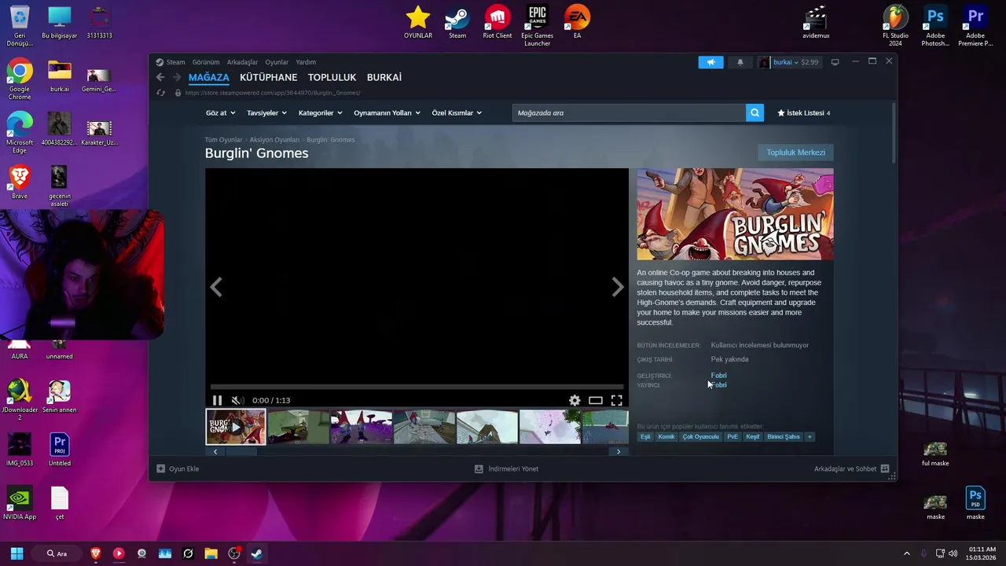
Task: Click the Steam announcements megaphone icon
Action: [x=710, y=62]
